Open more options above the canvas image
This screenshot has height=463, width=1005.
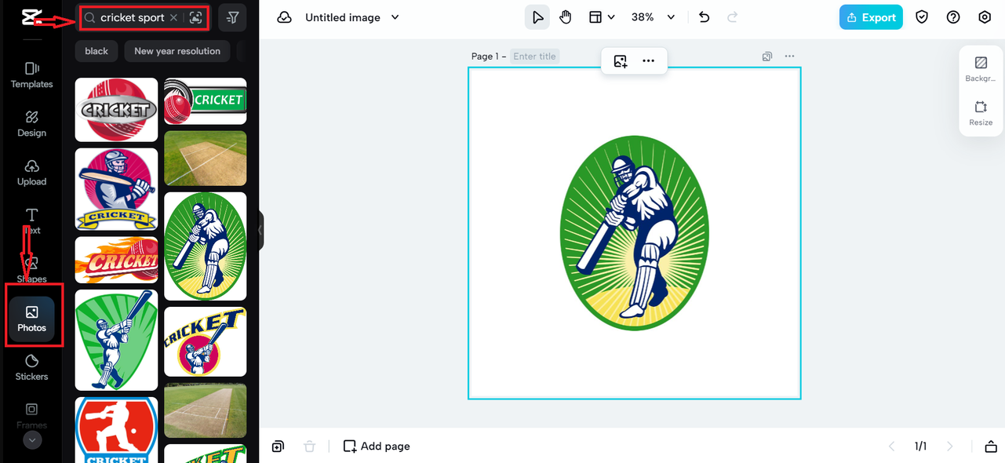coord(648,61)
